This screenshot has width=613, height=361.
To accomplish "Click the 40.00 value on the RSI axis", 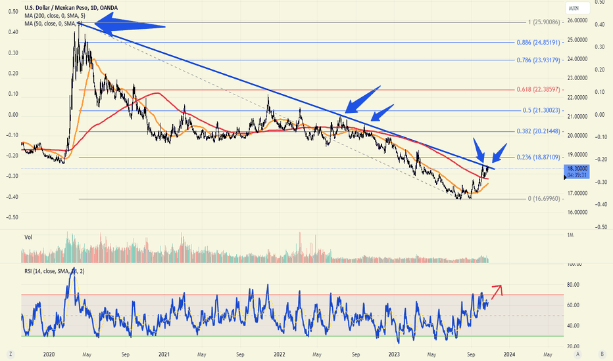I will pyautogui.click(x=573, y=326).
